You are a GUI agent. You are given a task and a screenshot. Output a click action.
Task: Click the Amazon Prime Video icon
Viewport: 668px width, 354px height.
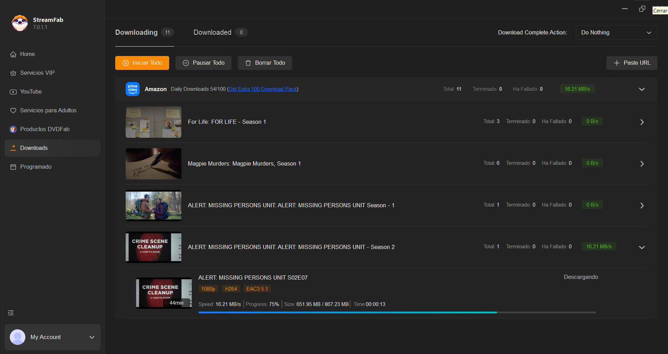pos(133,89)
